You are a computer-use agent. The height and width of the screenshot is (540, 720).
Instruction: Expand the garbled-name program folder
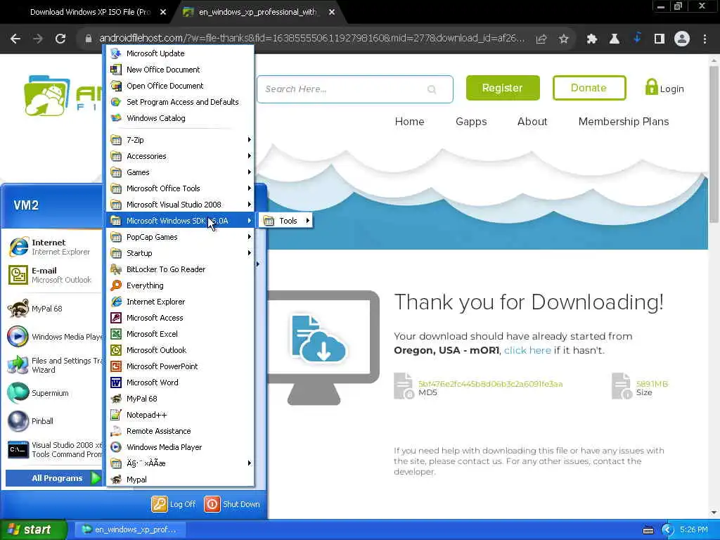180,463
